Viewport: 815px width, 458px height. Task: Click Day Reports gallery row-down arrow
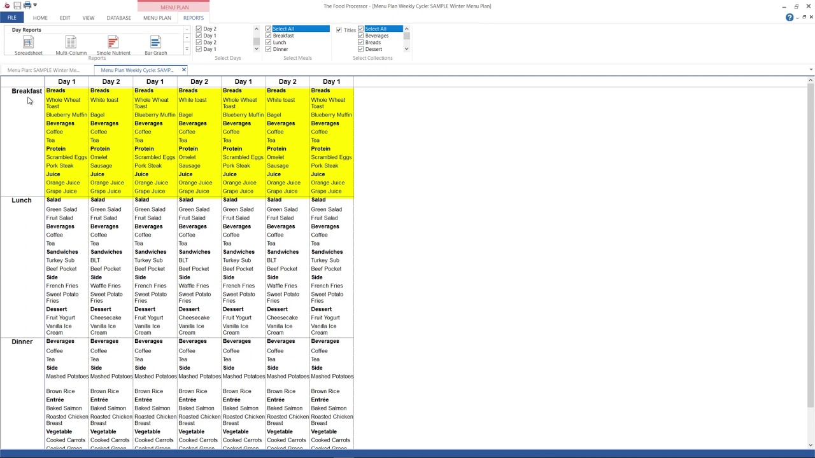pyautogui.click(x=187, y=38)
